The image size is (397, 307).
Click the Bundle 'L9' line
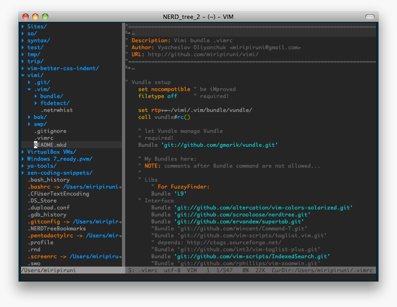click(x=169, y=194)
